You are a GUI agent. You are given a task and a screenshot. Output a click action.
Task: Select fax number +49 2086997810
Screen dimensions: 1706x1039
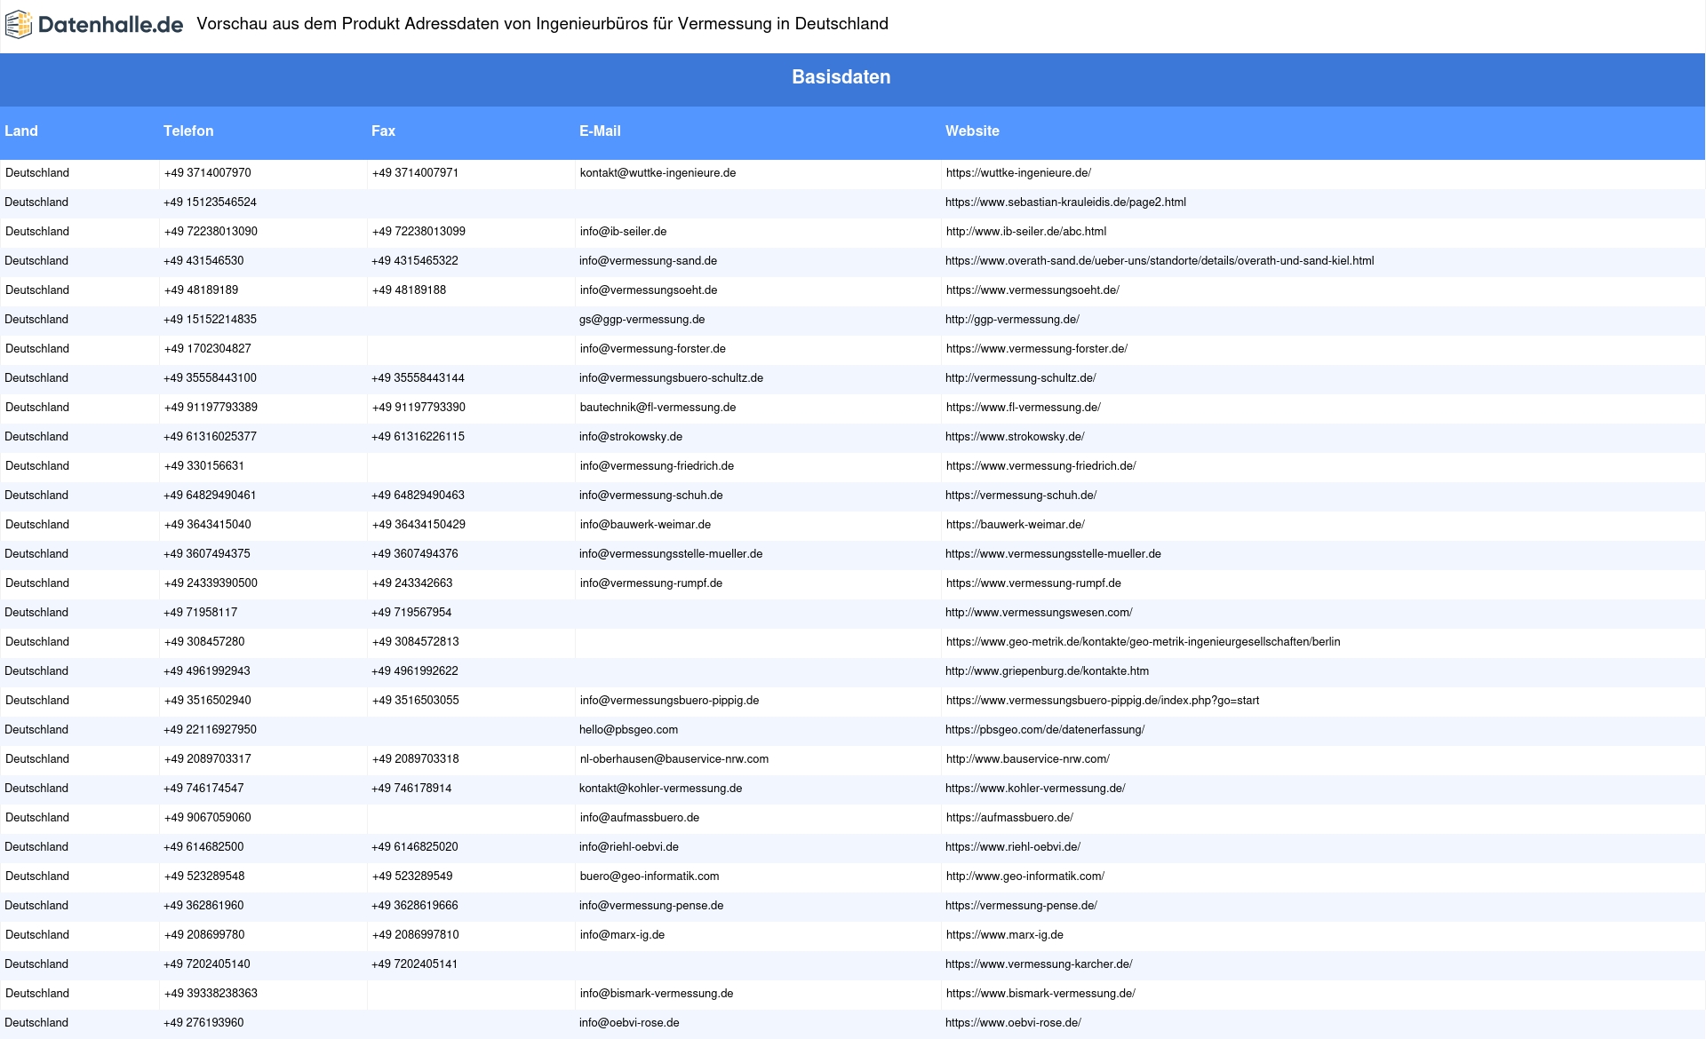pos(416,935)
